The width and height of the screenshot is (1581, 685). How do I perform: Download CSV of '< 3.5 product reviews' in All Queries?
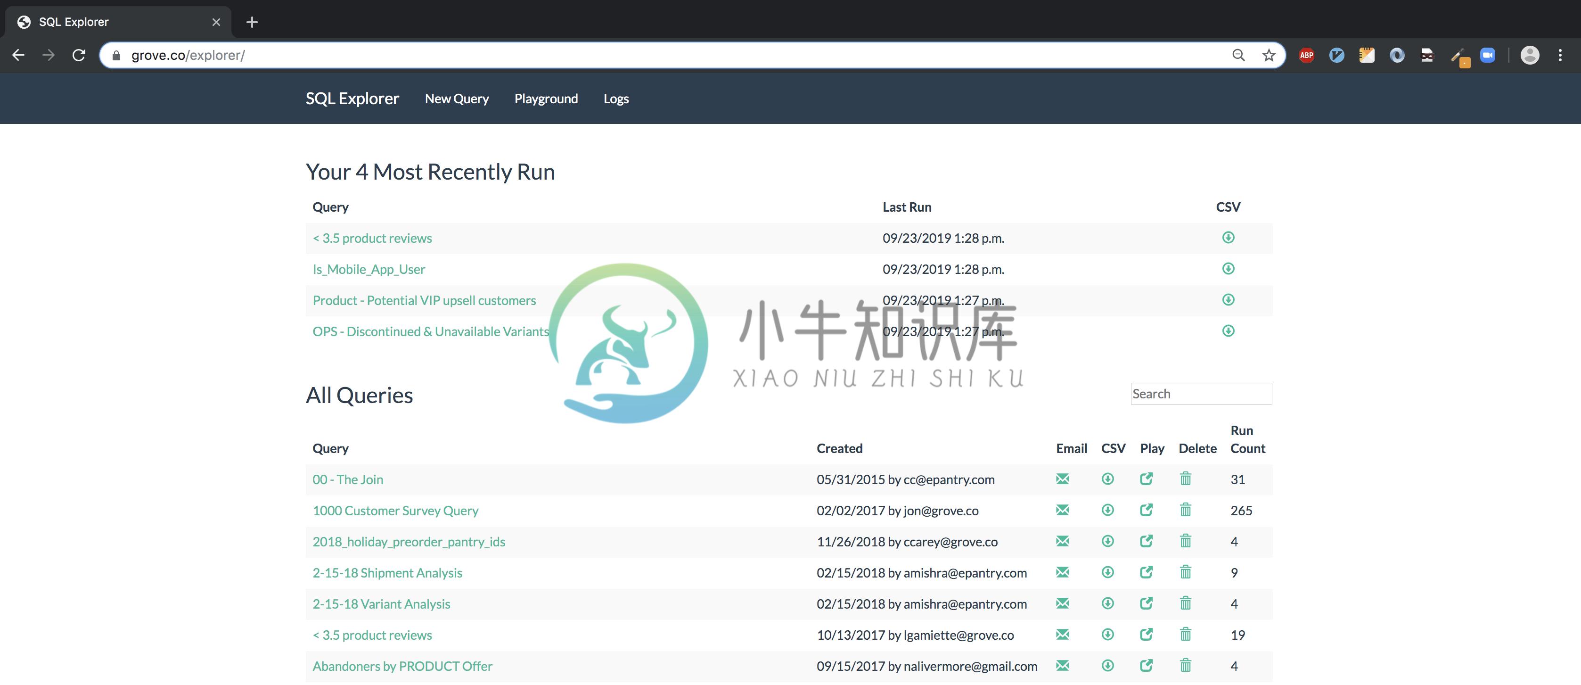(1108, 635)
